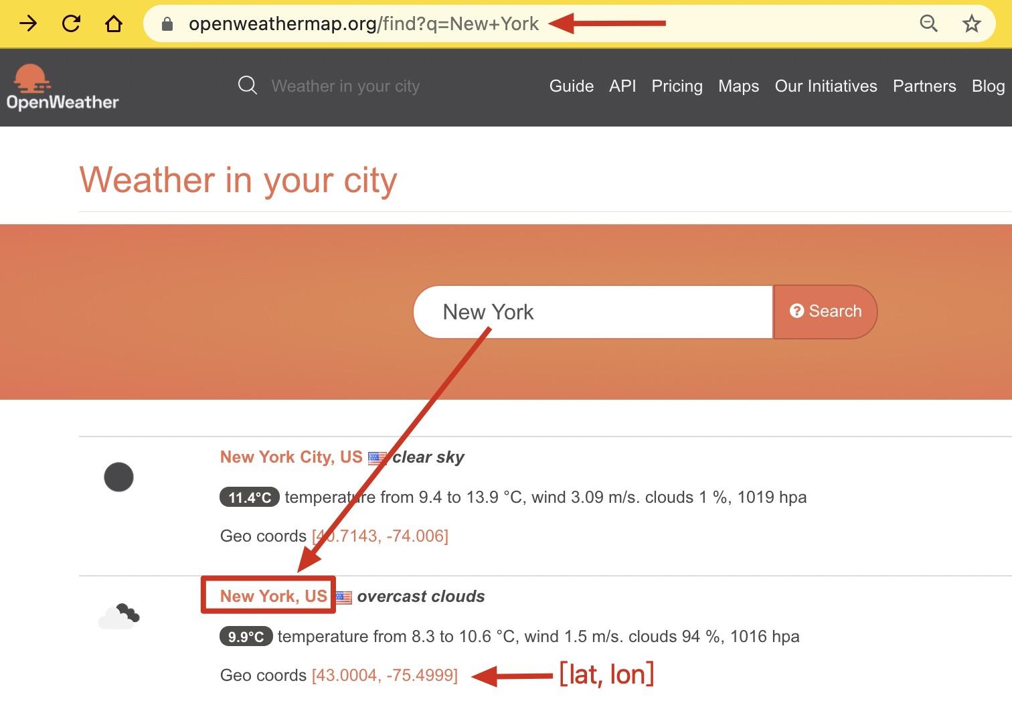Open the API menu item
Viewport: 1012px width, 703px height.
tap(622, 86)
